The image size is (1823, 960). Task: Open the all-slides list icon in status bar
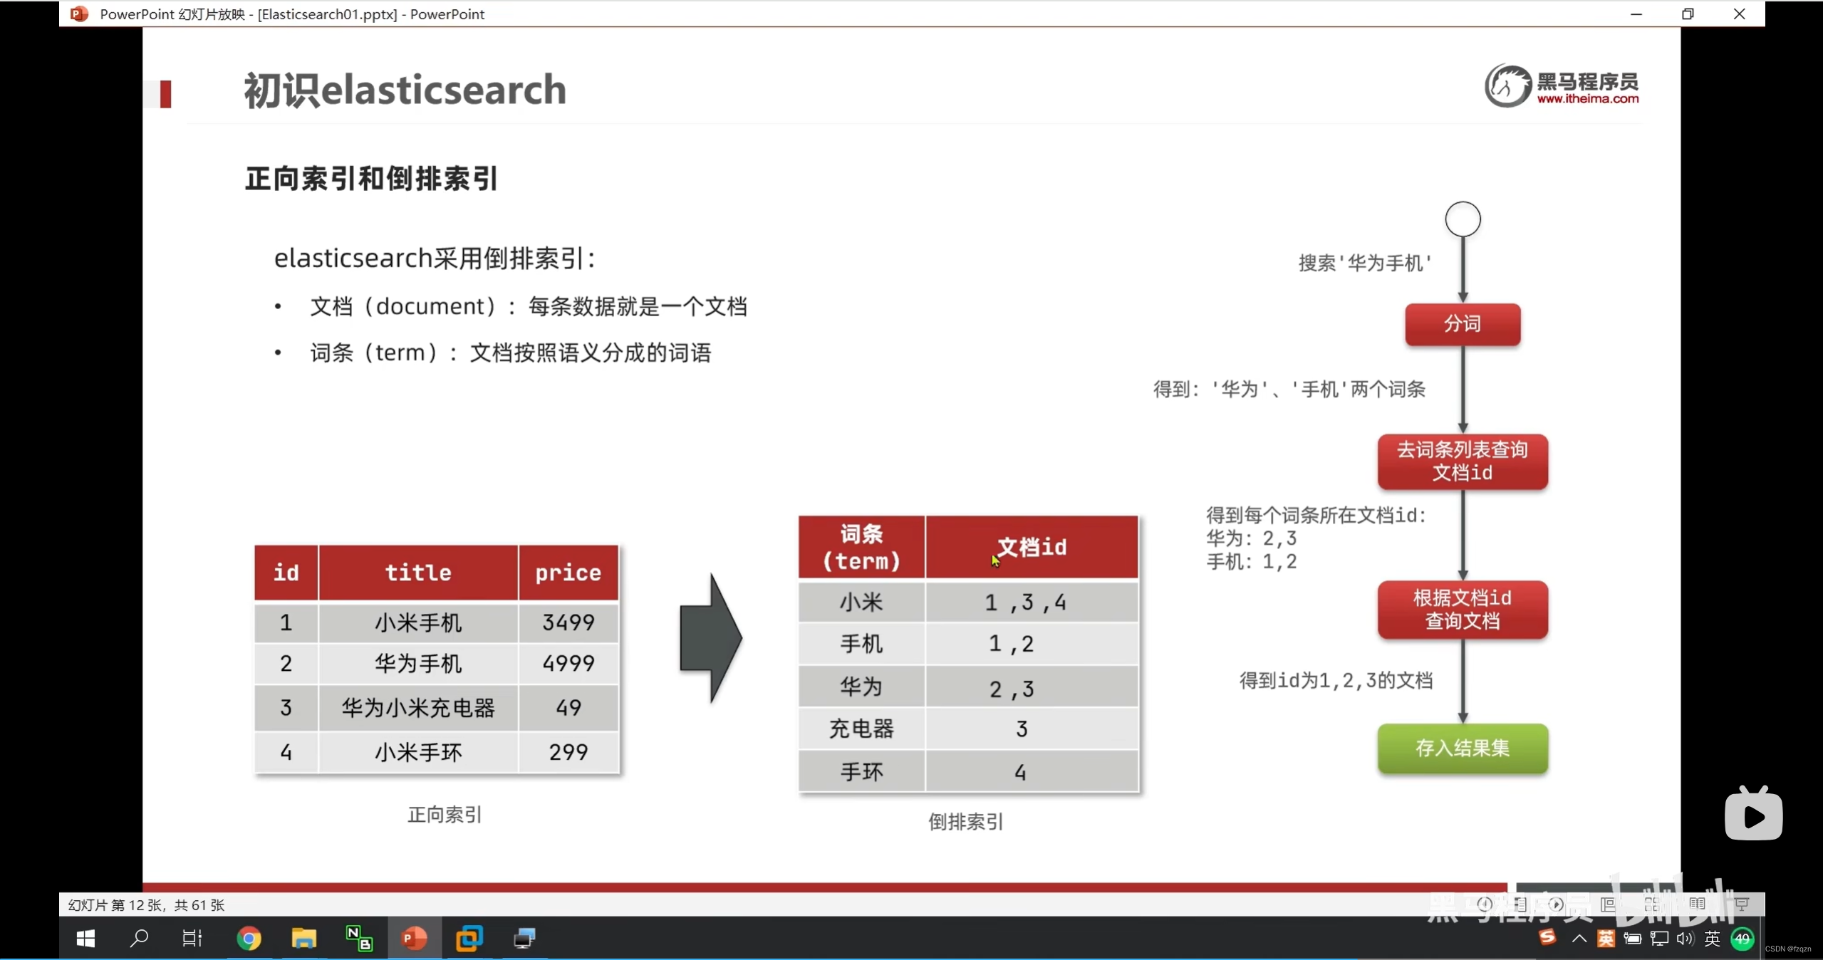(x=1521, y=904)
